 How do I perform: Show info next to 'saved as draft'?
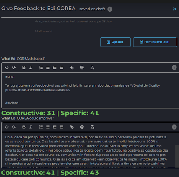[x=110, y=9]
